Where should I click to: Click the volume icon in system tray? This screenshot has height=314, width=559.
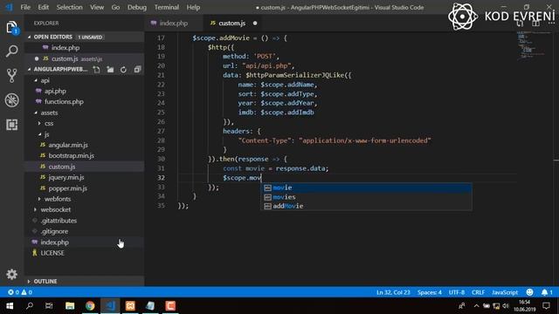click(x=506, y=306)
